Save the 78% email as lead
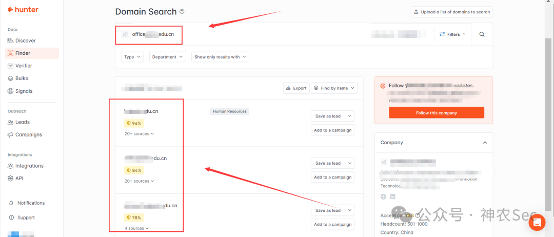554x237 pixels. 328,210
